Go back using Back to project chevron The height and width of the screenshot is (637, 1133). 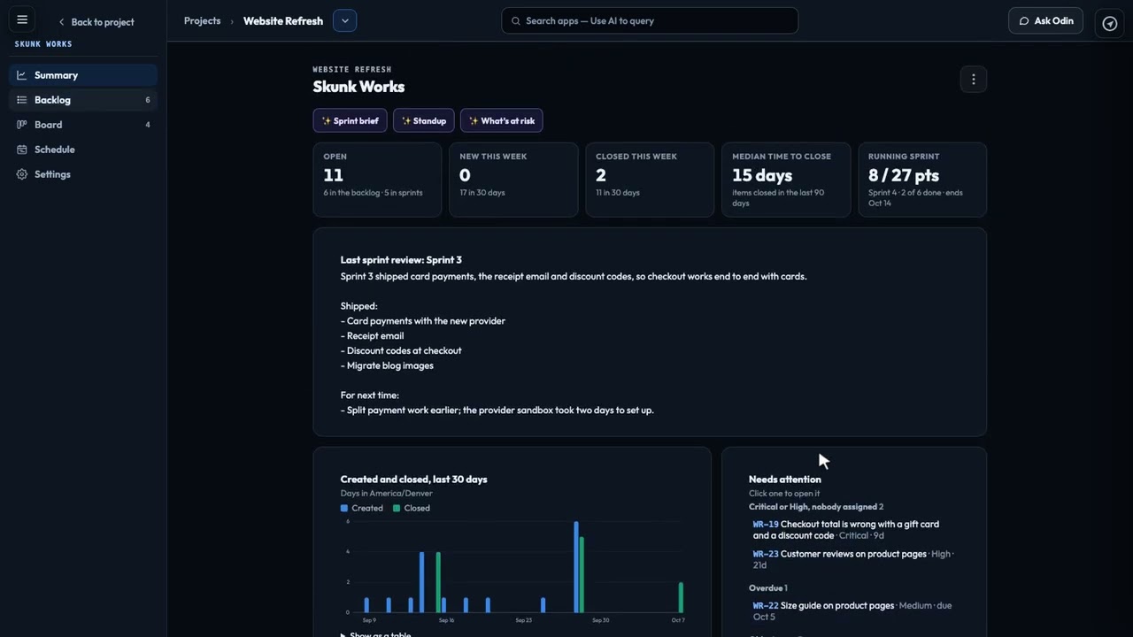61,22
